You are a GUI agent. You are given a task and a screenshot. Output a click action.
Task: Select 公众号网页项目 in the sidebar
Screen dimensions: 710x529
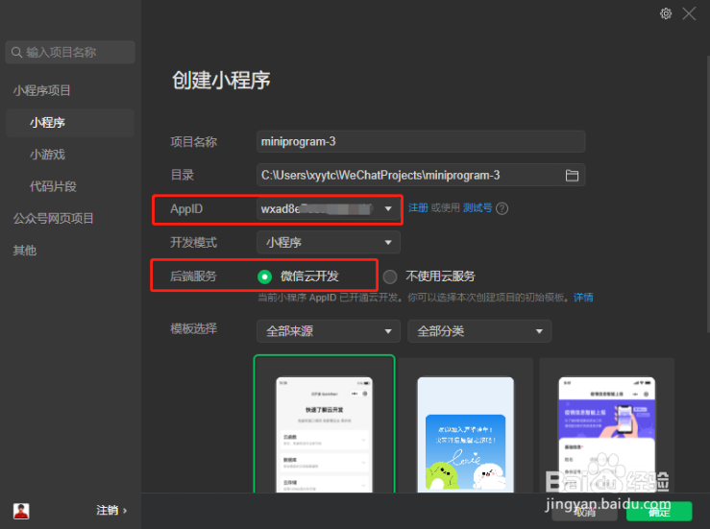pos(53,219)
